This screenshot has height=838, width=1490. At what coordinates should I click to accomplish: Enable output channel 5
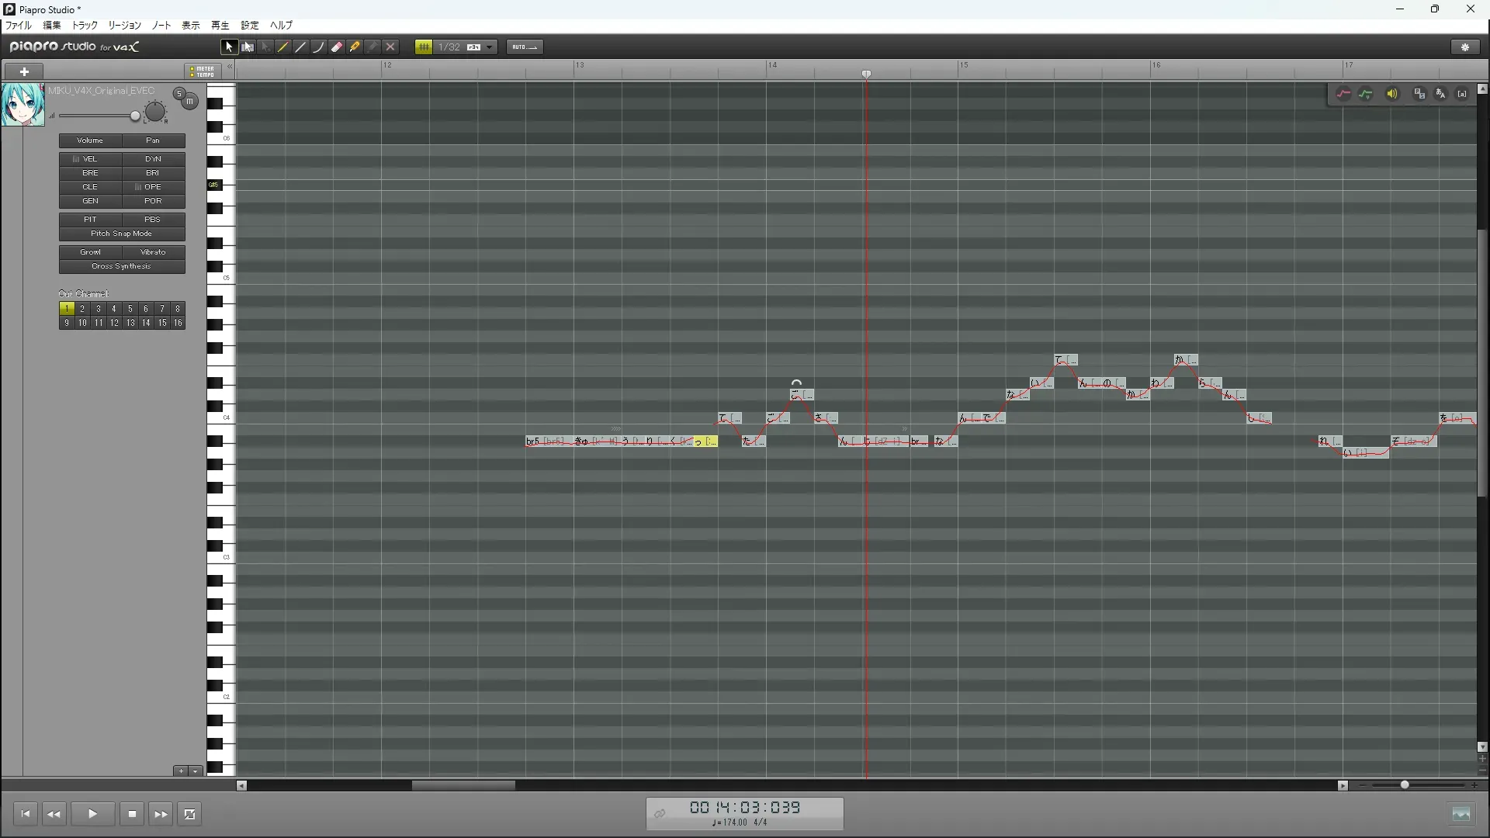click(x=130, y=309)
